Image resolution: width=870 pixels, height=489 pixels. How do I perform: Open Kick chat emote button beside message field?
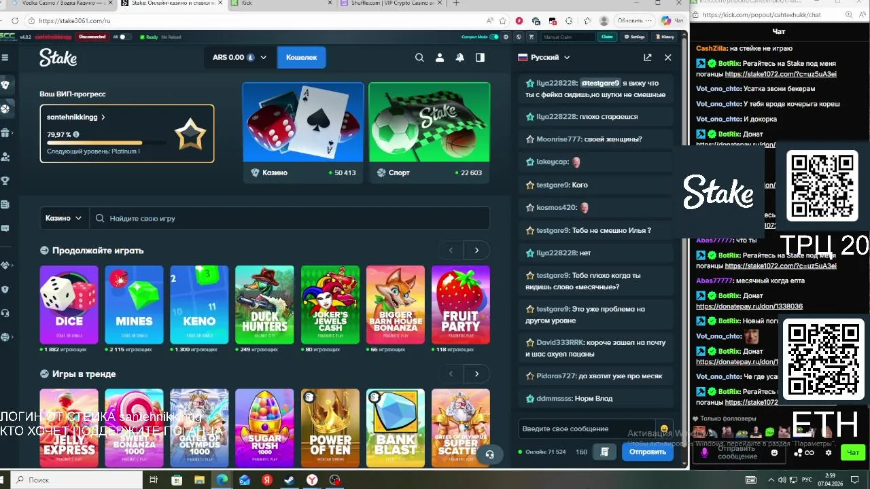tap(774, 452)
